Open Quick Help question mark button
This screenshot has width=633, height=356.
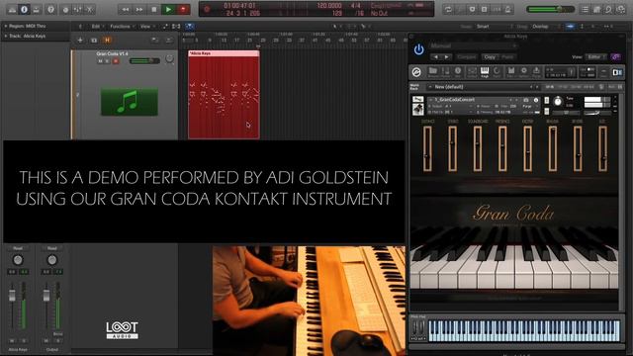coord(50,9)
